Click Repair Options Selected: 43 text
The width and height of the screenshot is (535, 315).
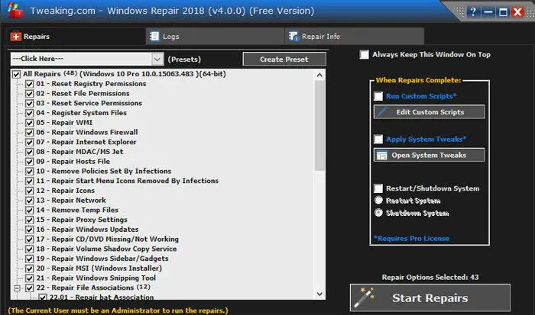[430, 277]
